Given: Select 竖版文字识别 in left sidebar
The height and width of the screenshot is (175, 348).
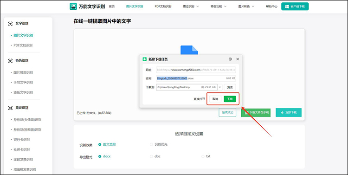Looking at the screenshot, I should click(x=23, y=92).
